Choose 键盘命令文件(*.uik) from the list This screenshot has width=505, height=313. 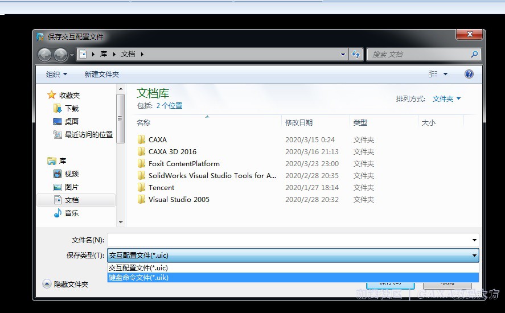coord(139,277)
